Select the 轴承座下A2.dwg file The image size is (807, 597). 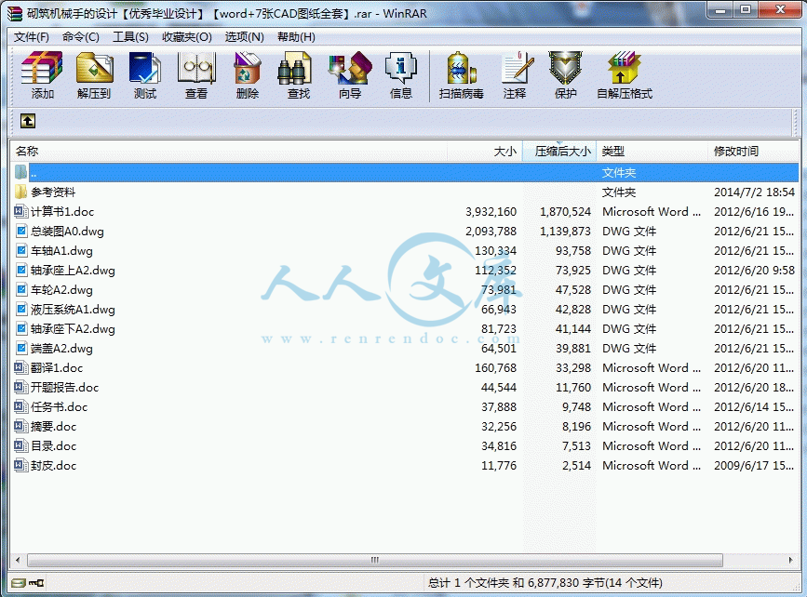[73, 328]
